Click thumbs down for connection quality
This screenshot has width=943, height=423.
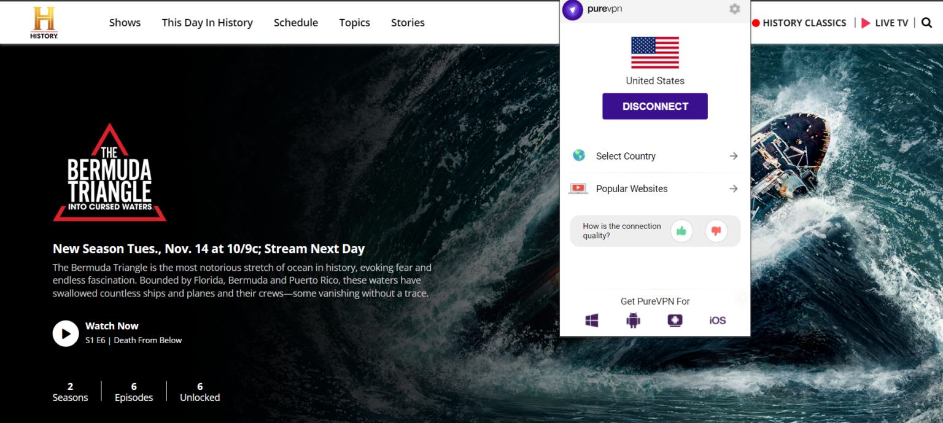pos(716,231)
